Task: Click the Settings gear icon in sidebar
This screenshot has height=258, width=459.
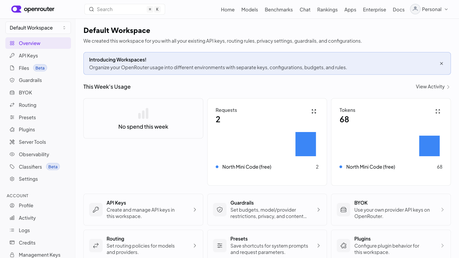Action: tap(12, 179)
